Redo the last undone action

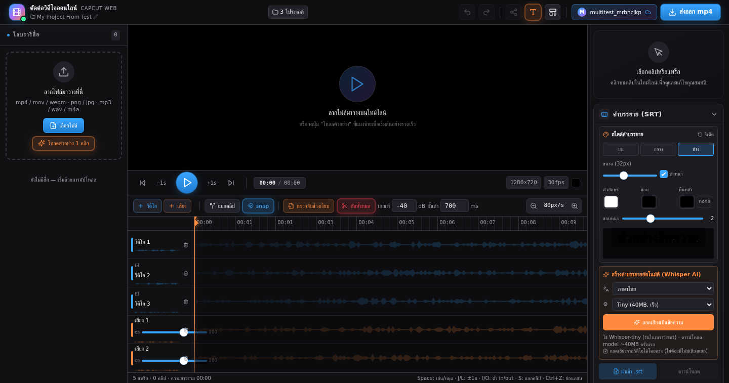pyautogui.click(x=487, y=12)
